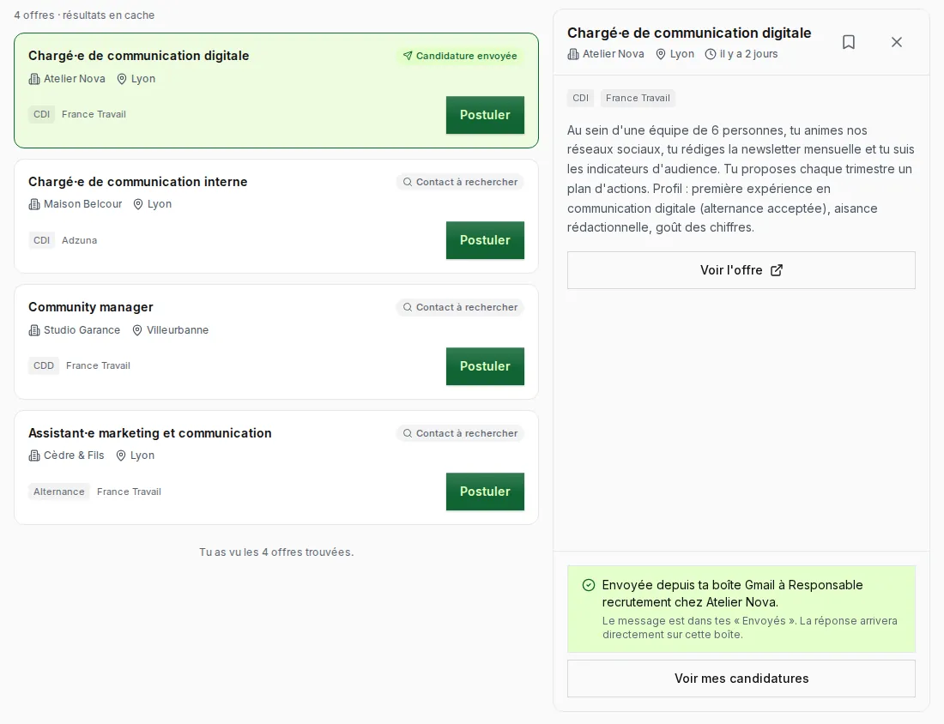Screen dimensions: 944x724
Task: Click the CDI tag on Maison Belcour card
Action: coord(41,240)
